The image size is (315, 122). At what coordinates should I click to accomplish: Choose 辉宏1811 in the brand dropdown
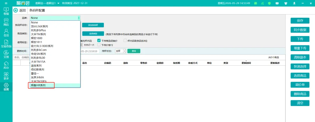(x=55, y=42)
